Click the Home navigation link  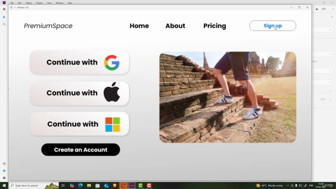click(x=139, y=26)
